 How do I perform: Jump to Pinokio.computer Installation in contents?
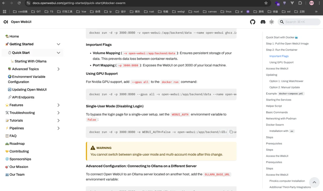click(x=287, y=181)
